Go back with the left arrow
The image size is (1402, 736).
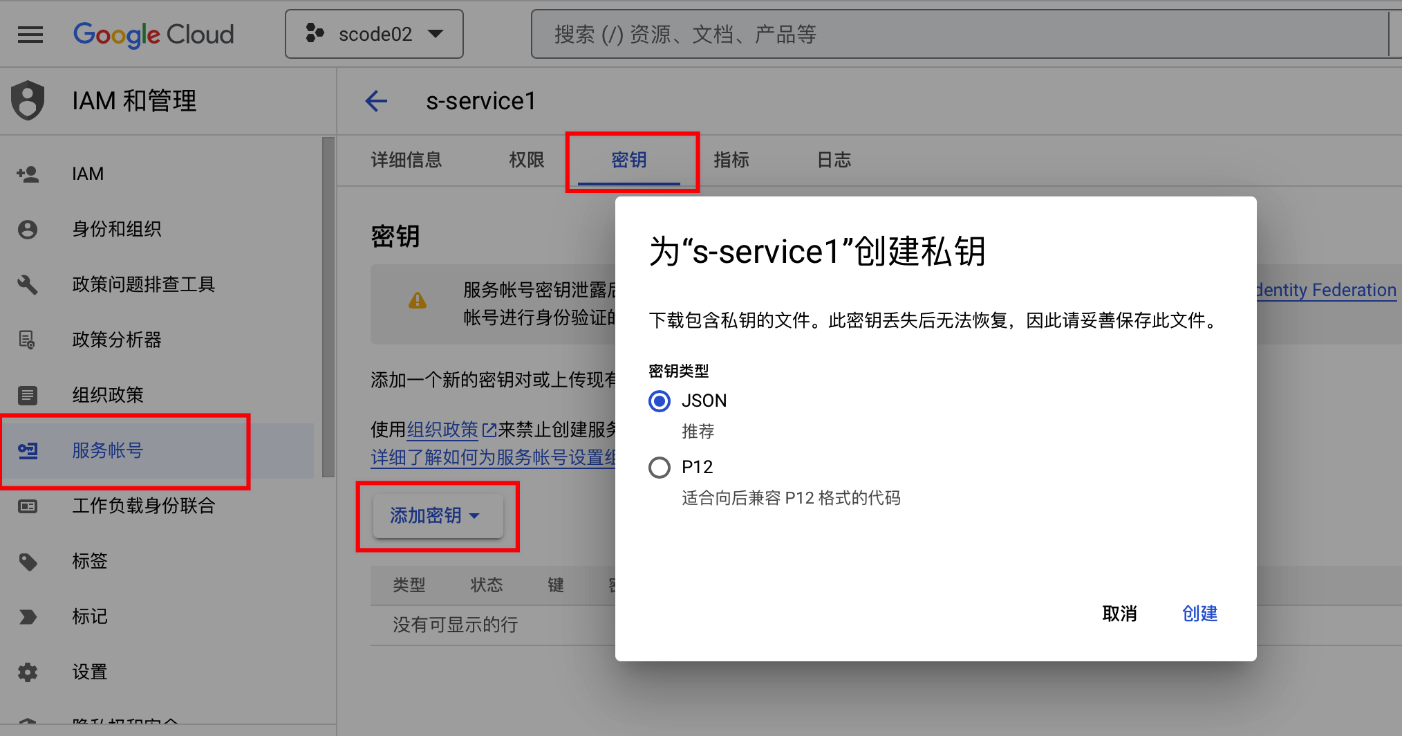click(x=376, y=101)
